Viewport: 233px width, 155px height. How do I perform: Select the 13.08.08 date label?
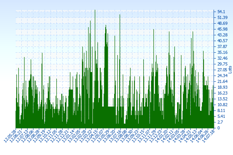click(121, 136)
